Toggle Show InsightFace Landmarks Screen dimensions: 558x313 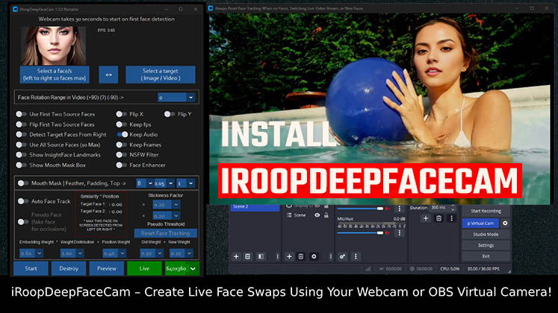tap(22, 155)
